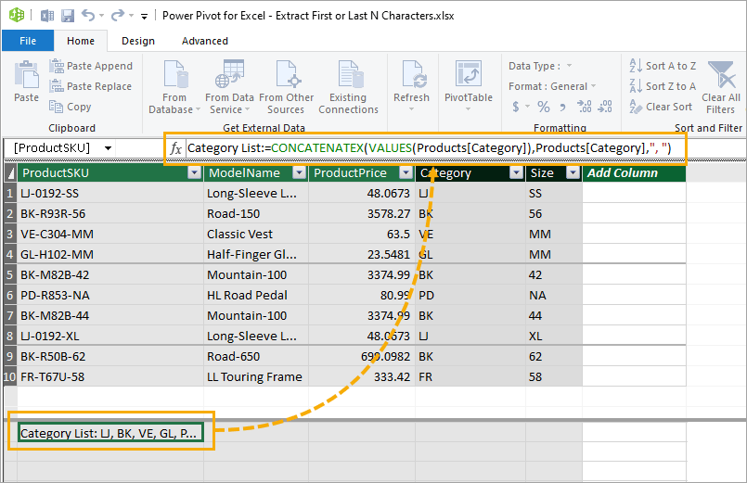Select row 5 header

10,274
